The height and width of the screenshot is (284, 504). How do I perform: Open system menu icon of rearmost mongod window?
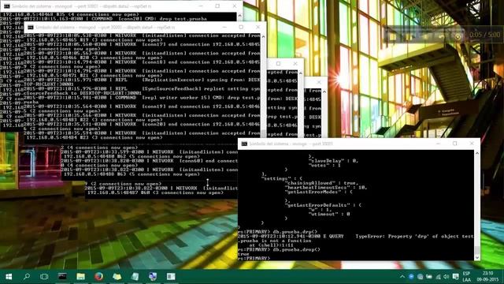click(7, 6)
